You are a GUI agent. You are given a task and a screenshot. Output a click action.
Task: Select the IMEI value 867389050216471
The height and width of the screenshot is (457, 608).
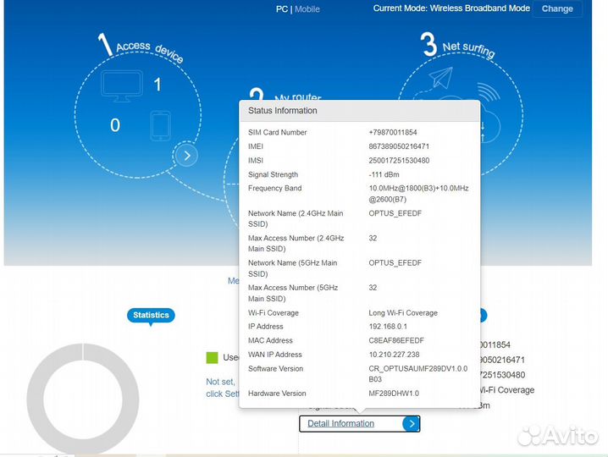coord(399,146)
